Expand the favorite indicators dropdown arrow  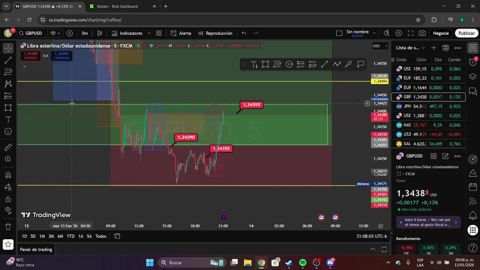[x=149, y=33]
